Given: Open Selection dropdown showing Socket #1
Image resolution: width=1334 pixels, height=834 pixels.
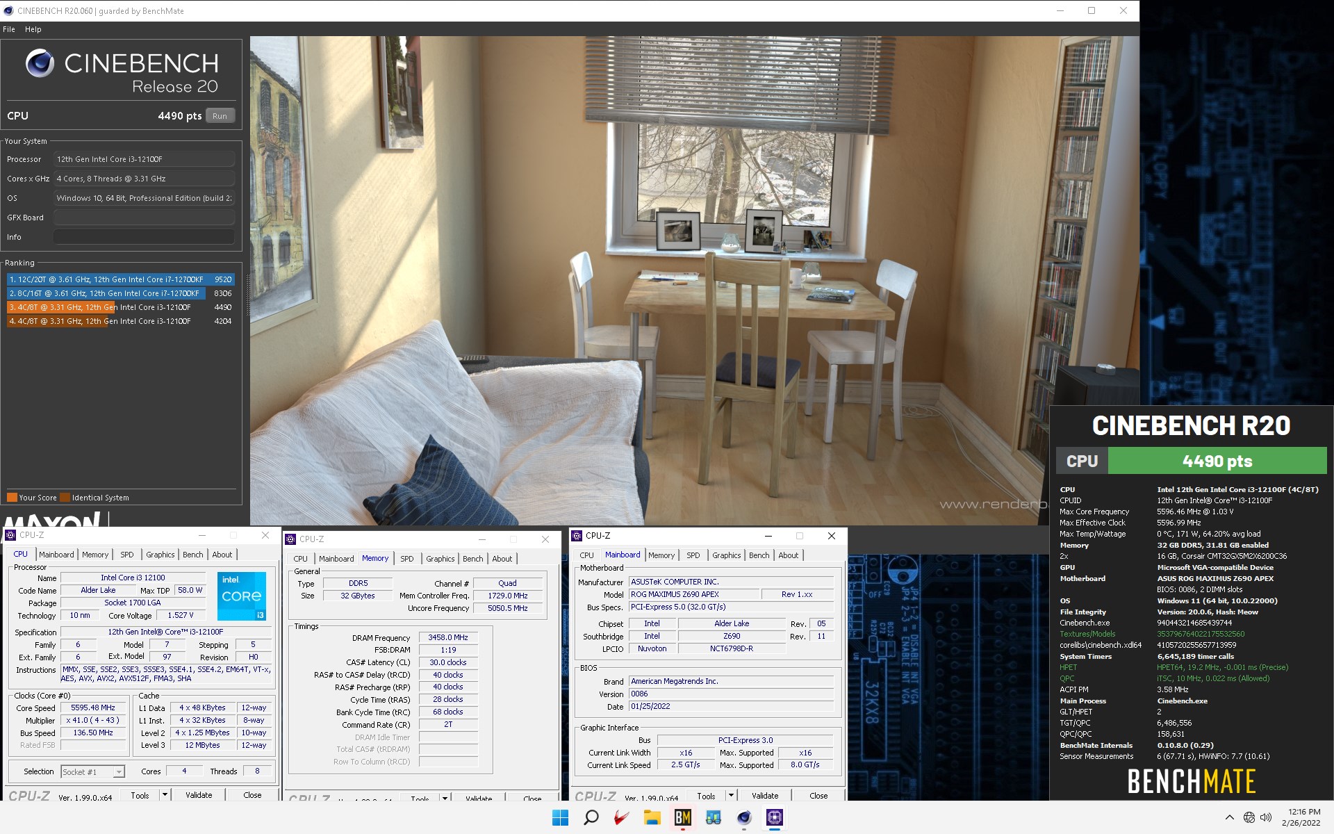Looking at the screenshot, I should tap(93, 771).
